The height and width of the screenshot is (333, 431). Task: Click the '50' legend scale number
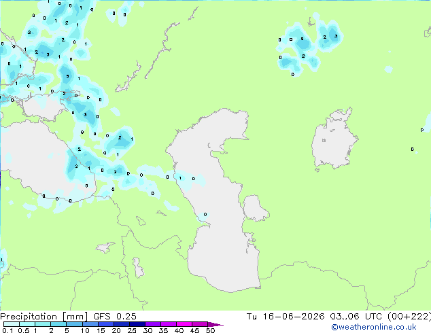(210, 330)
